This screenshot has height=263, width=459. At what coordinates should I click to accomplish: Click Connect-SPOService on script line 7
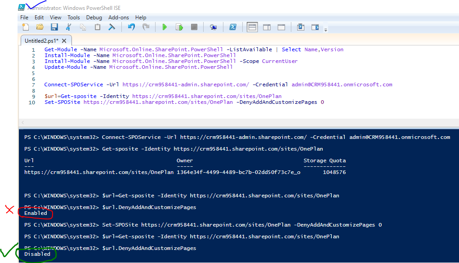(73, 85)
